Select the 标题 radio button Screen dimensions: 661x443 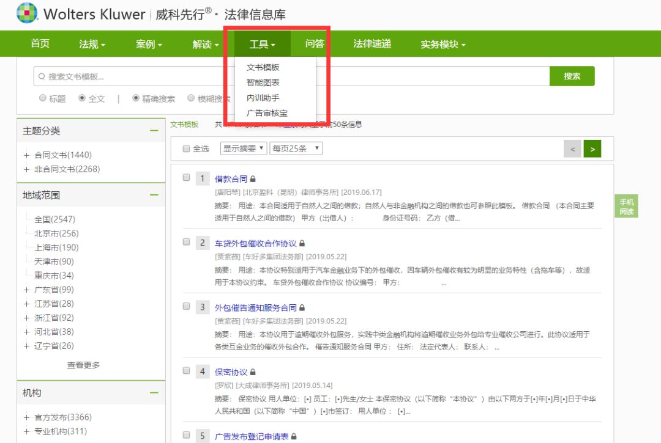pyautogui.click(x=43, y=98)
